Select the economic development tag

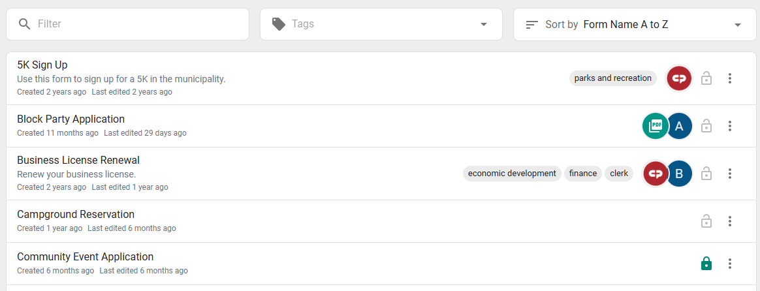click(512, 174)
